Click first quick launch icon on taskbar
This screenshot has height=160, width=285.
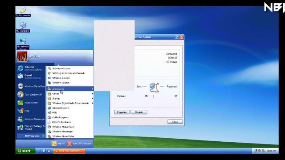pyautogui.click(x=40, y=151)
